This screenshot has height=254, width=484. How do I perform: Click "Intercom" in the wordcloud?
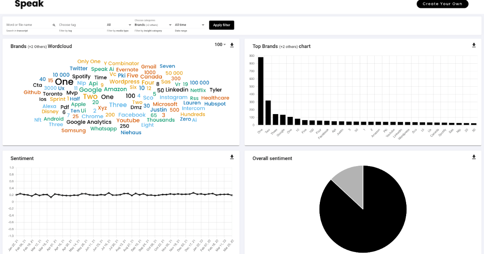point(193,108)
